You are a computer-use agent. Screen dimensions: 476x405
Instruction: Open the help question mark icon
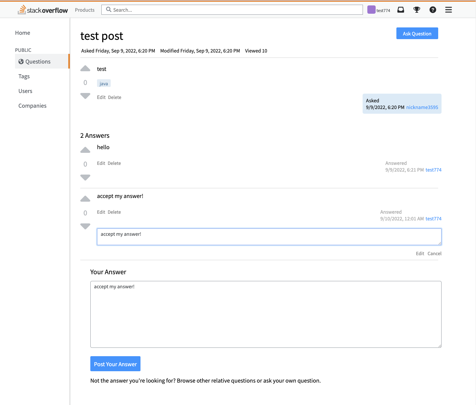click(433, 10)
